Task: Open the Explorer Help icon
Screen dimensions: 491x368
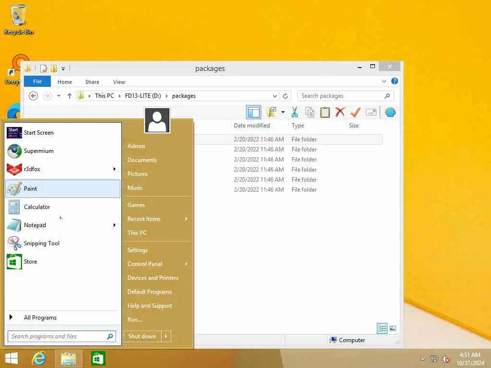Action: pos(395,81)
